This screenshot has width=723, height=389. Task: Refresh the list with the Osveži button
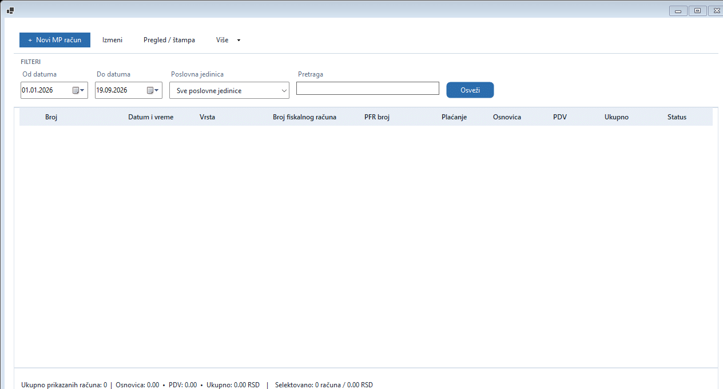pos(470,90)
